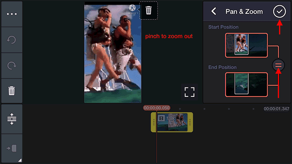Delete clip with left sidebar trash icon

[x=12, y=91]
